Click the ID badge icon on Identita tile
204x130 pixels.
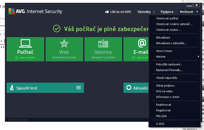tap(103, 43)
